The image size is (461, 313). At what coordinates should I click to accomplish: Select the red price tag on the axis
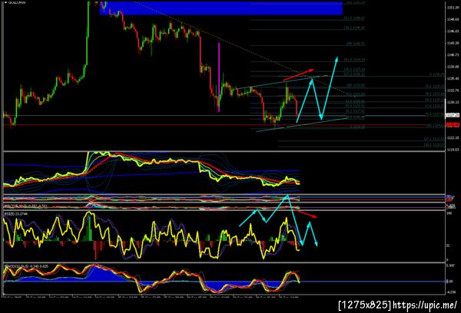coord(453,125)
